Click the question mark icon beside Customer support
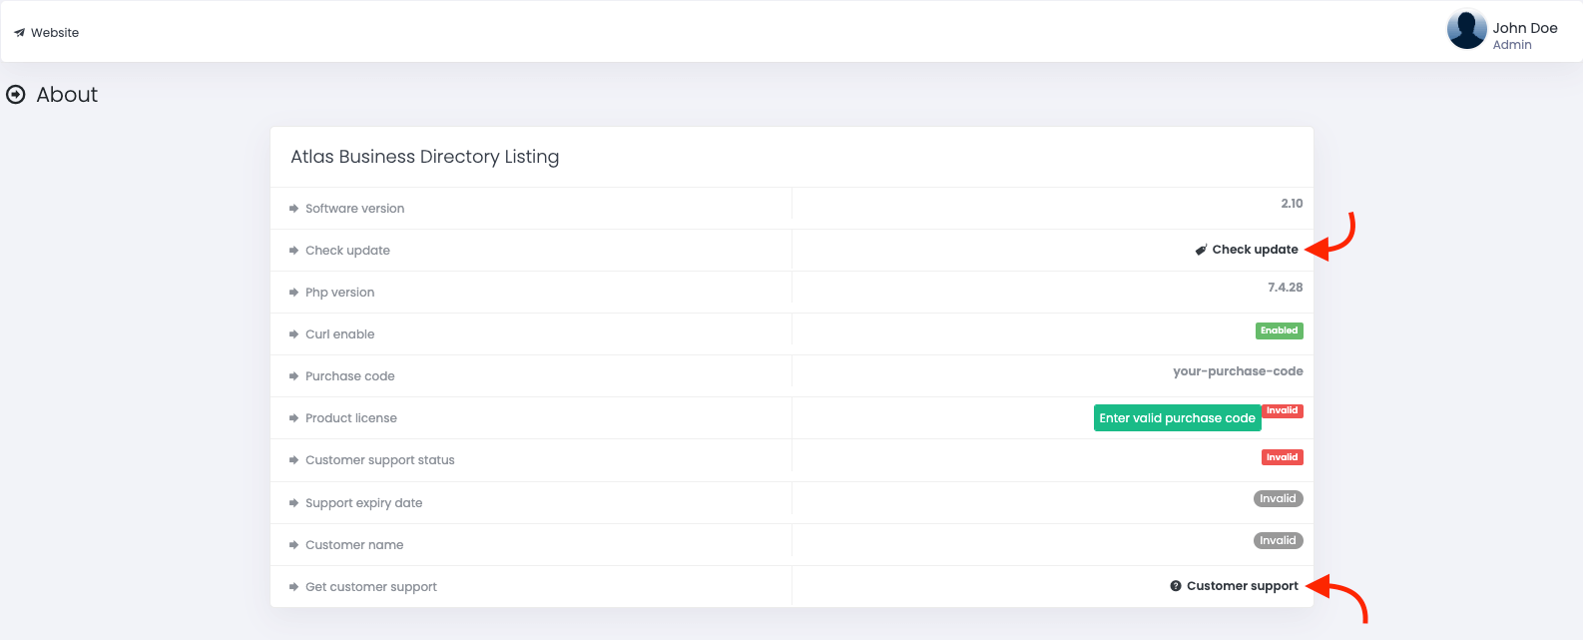The image size is (1583, 640). [x=1176, y=586]
